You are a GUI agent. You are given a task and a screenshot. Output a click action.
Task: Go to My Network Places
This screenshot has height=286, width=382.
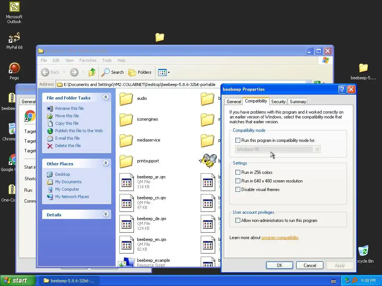[x=72, y=197]
